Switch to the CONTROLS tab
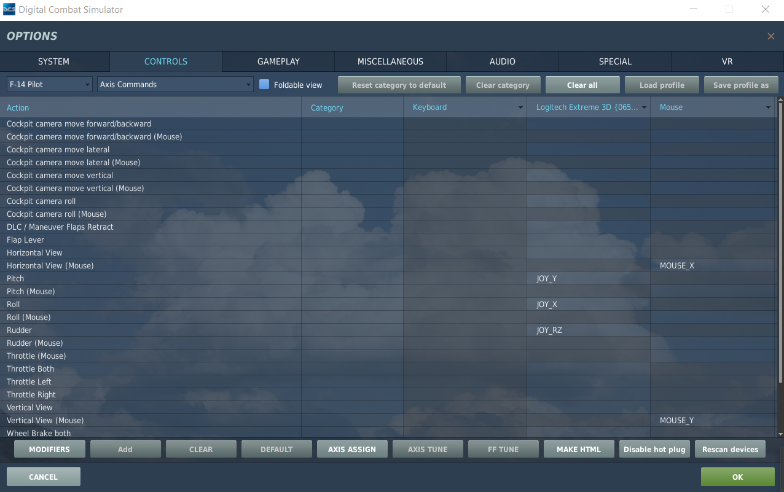 pos(166,61)
